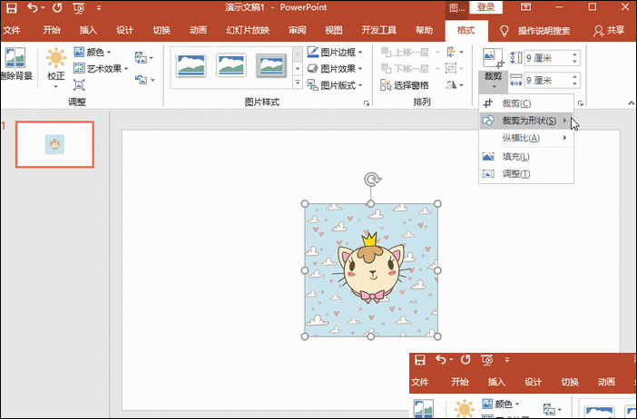Click the rotation handle above the picture
This screenshot has width=637, height=419.
pyautogui.click(x=371, y=180)
